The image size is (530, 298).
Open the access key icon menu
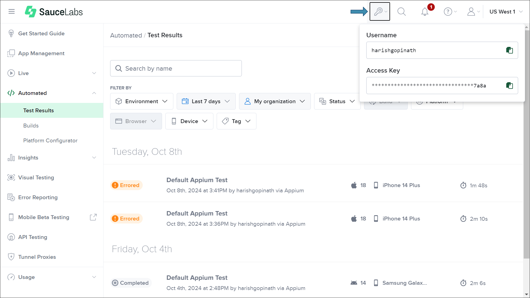pyautogui.click(x=380, y=12)
